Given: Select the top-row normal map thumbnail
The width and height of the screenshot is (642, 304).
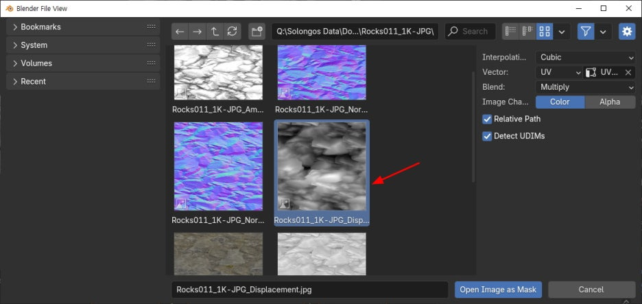Looking at the screenshot, I should pos(322,72).
